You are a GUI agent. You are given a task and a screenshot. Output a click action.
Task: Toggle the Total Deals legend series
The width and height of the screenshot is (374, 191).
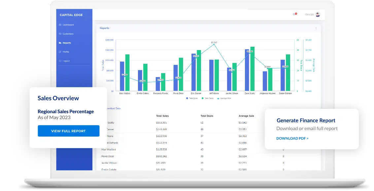(x=208, y=98)
